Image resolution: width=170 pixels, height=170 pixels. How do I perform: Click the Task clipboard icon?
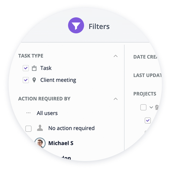pos(34,68)
